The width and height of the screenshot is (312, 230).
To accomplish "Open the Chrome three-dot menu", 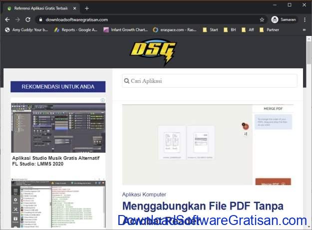I will 304,19.
